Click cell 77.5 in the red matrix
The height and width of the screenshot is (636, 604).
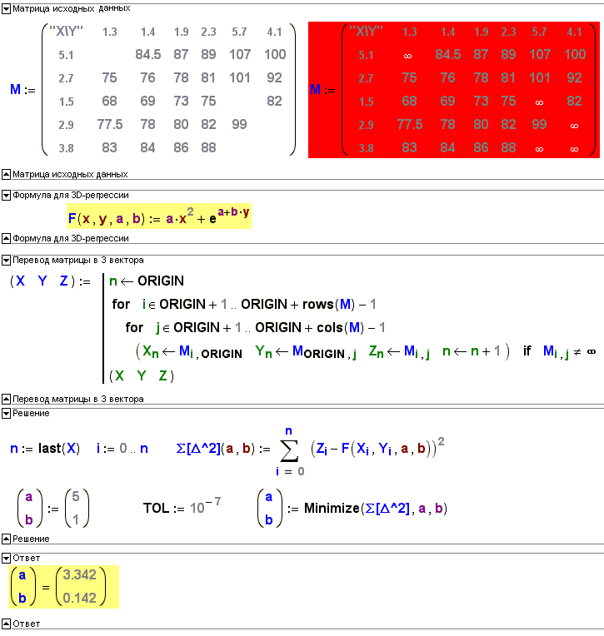[x=410, y=125]
